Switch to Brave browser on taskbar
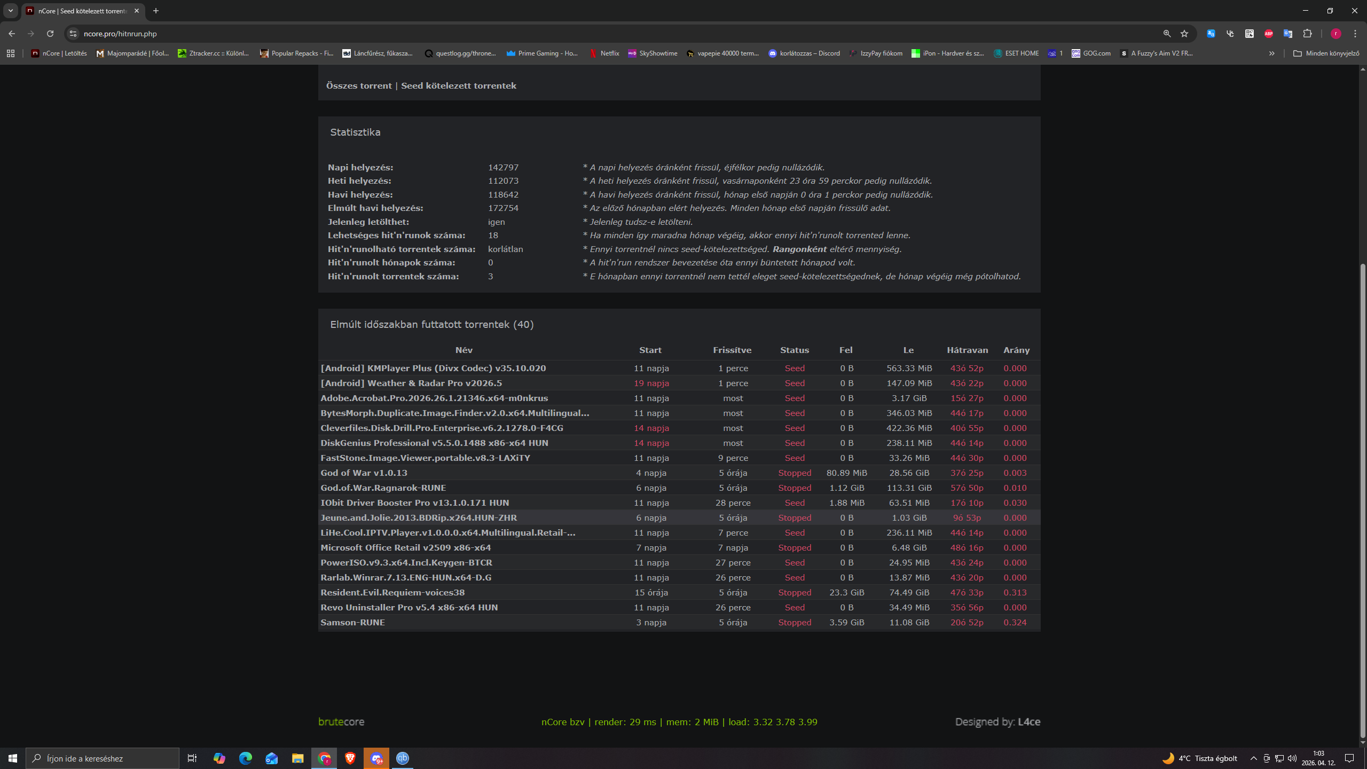 (x=350, y=758)
